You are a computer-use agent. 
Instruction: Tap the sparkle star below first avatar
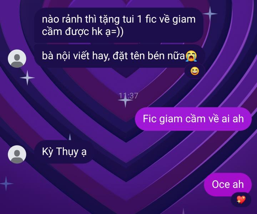(27, 78)
